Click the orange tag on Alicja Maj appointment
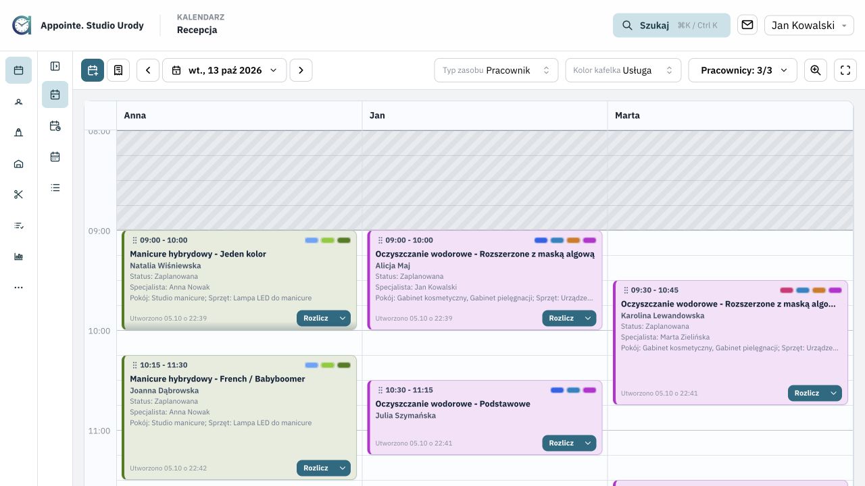This screenshot has width=865, height=486. tap(573, 240)
